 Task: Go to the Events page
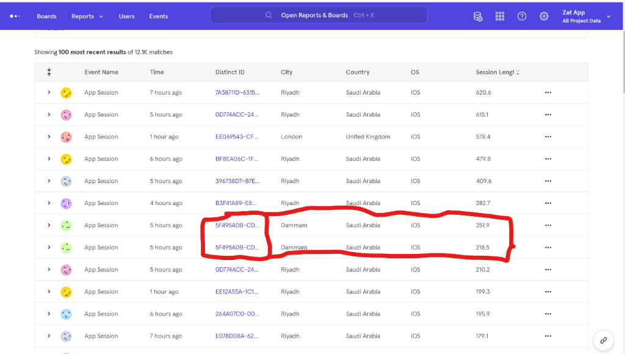click(x=159, y=16)
